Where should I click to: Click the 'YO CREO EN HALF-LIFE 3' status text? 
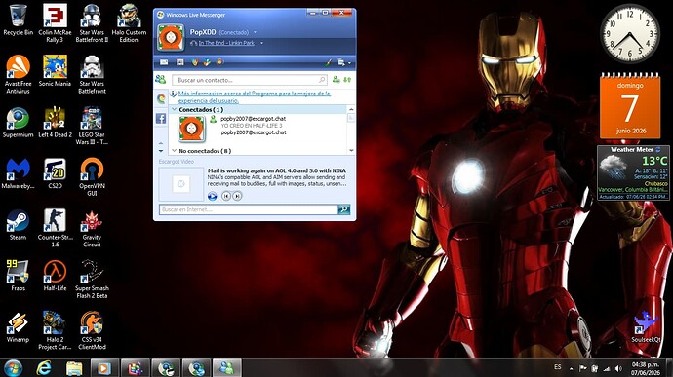tap(252, 126)
